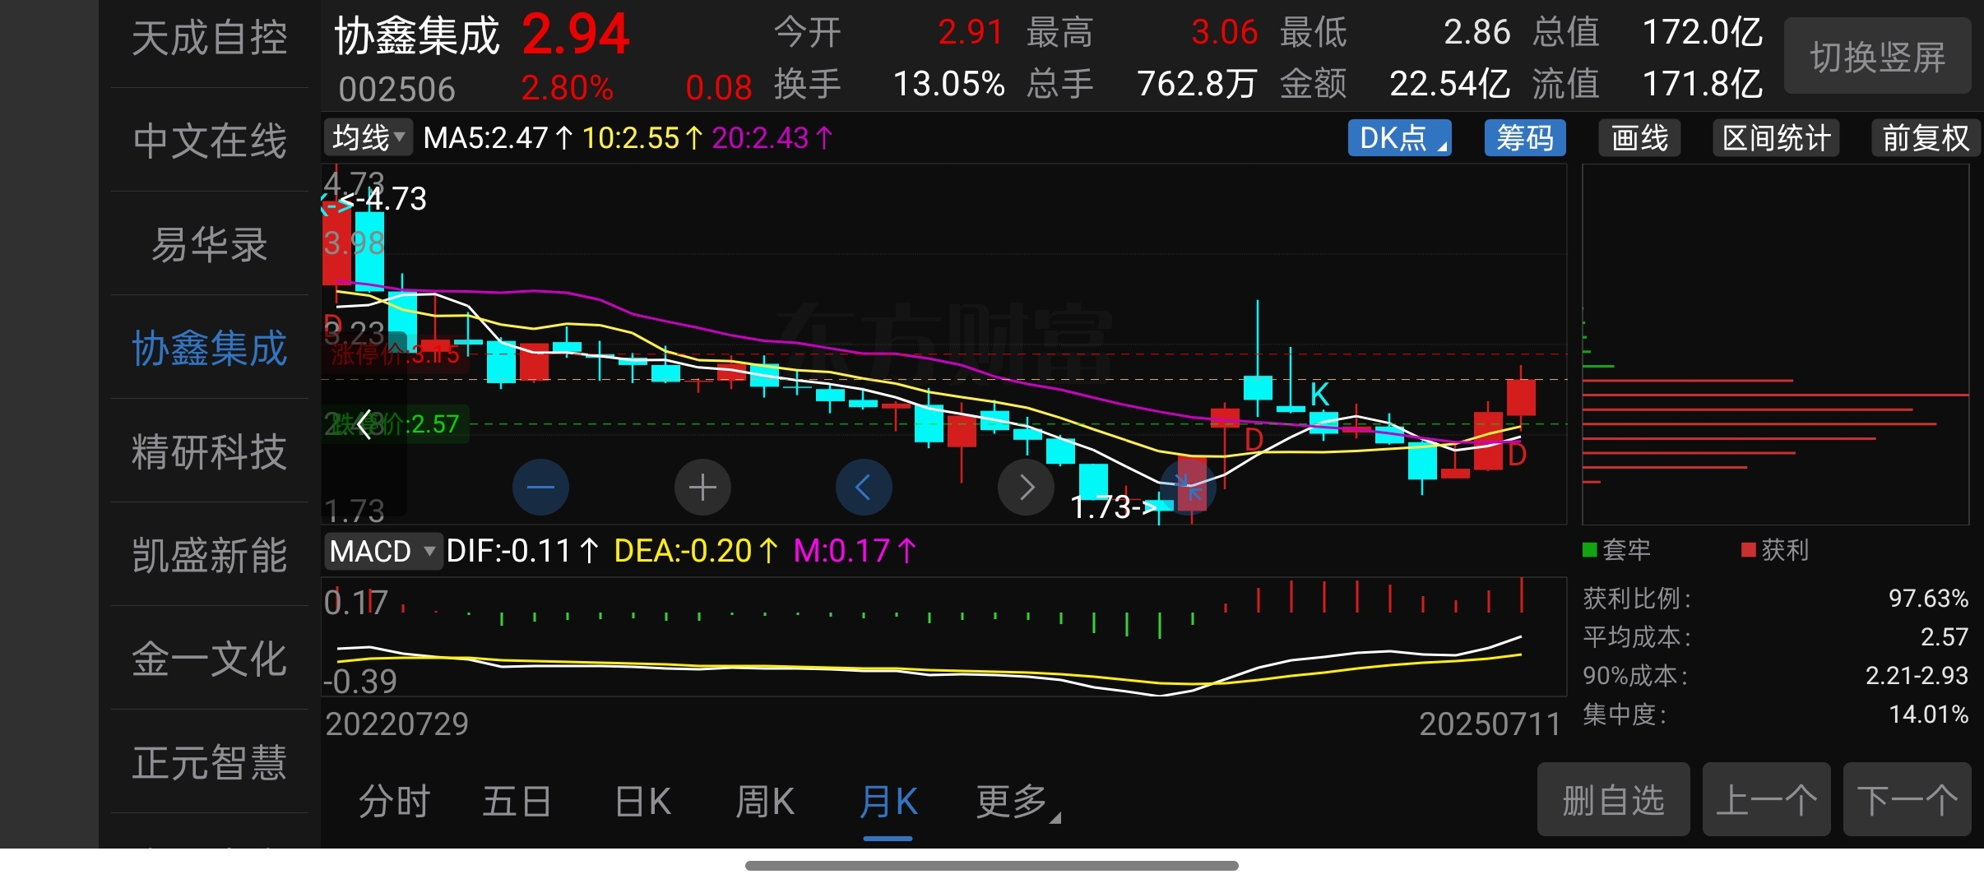The image size is (1984, 888).
Task: Expand the 更多 period menu
Action: tap(1017, 802)
